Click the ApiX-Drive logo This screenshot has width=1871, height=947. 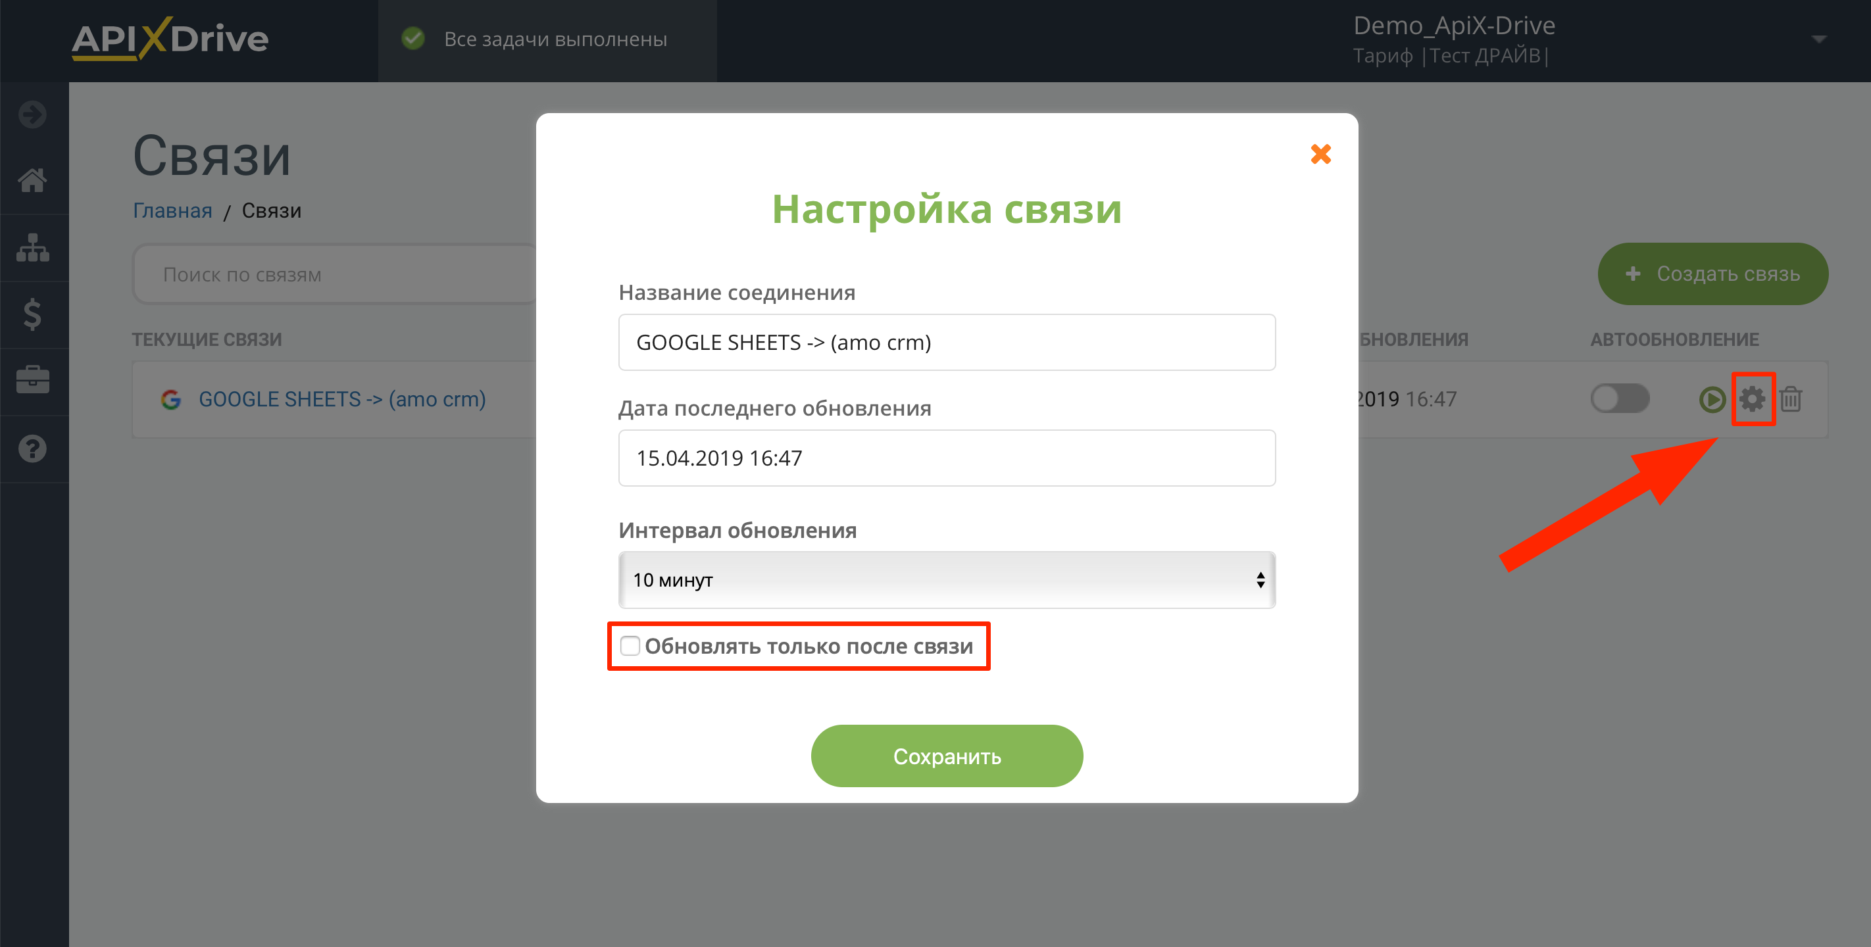pyautogui.click(x=170, y=39)
